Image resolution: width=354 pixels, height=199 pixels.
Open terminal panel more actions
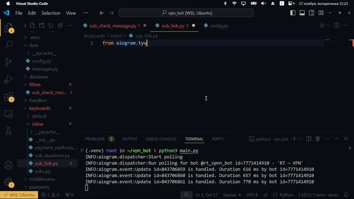point(327,139)
